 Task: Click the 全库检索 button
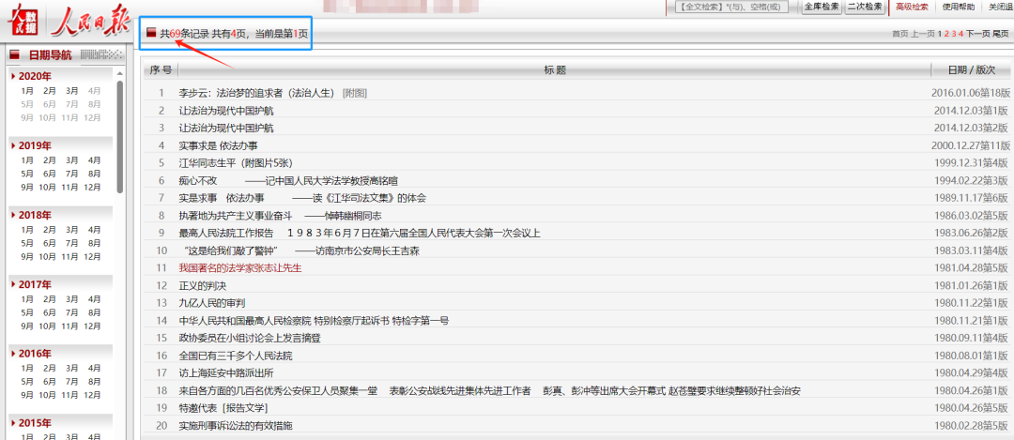pyautogui.click(x=822, y=8)
